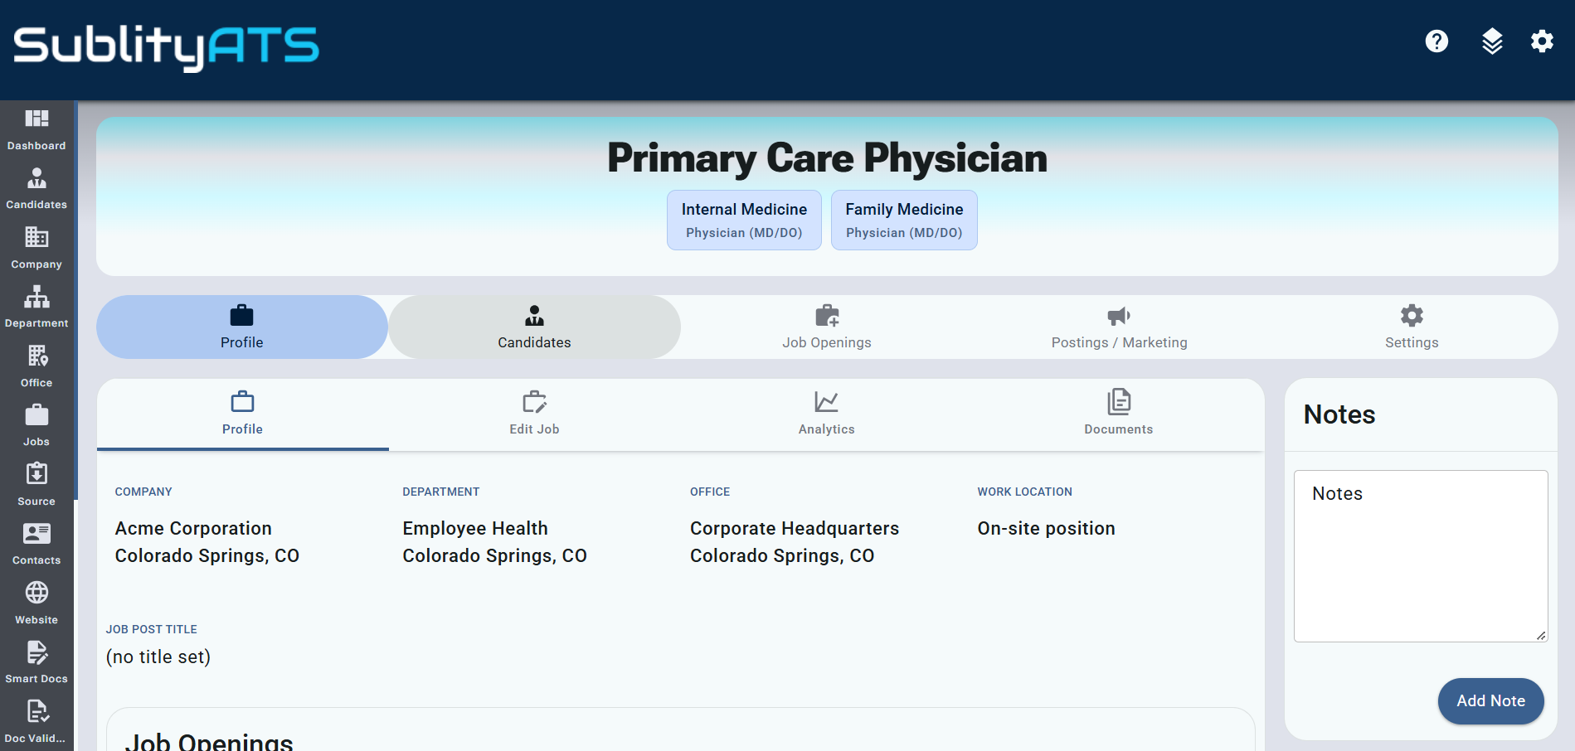Image resolution: width=1575 pixels, height=751 pixels.
Task: Open Jobs in the sidebar
Action: [x=36, y=425]
